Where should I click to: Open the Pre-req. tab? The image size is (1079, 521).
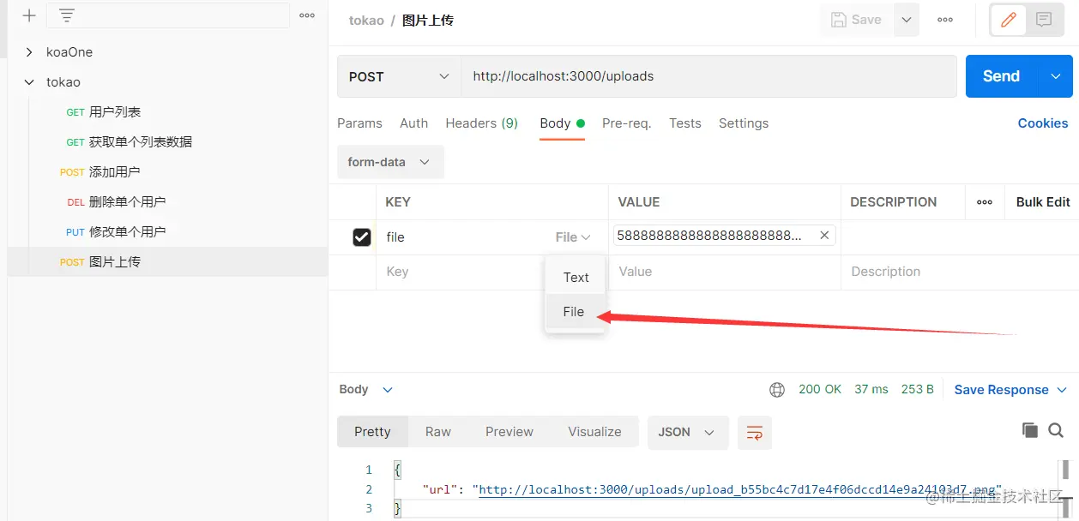(626, 123)
